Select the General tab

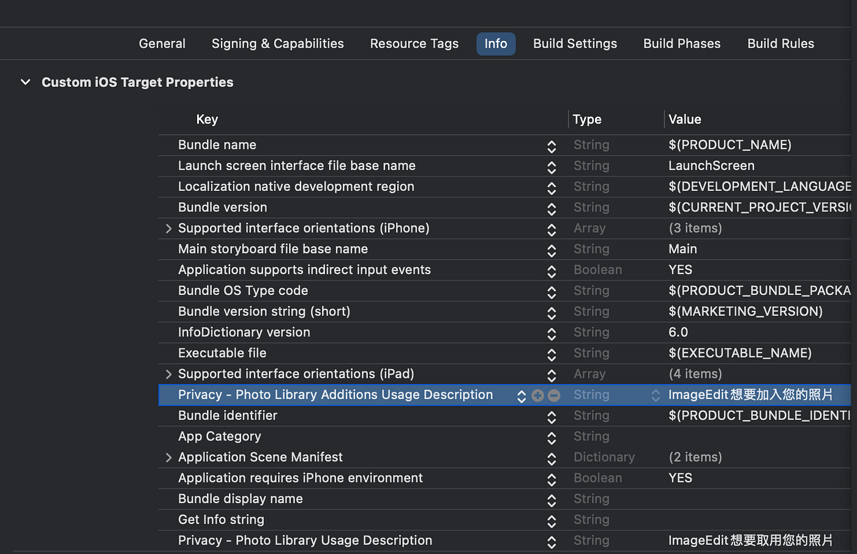[162, 44]
